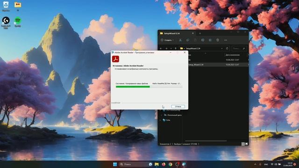Sort by the 'Дата изменения' column header
Screen dimensions: 299x168
point(233,55)
